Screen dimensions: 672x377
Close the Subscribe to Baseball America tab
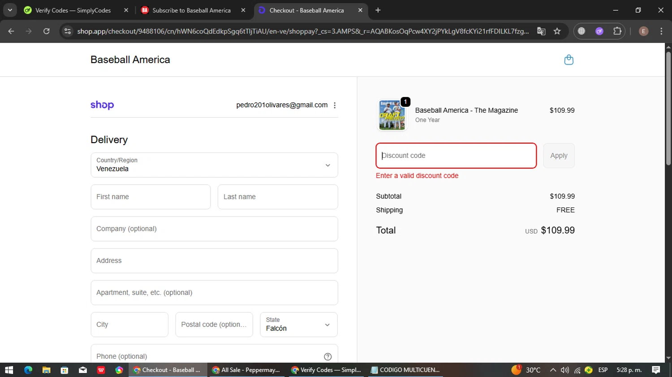243,10
